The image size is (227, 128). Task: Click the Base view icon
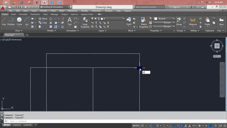[221, 21]
